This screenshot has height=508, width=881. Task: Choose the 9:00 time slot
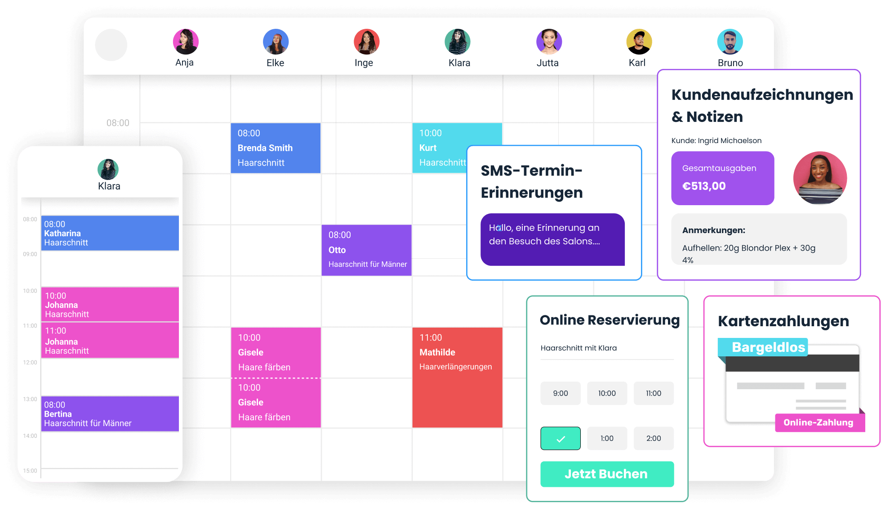[561, 393]
